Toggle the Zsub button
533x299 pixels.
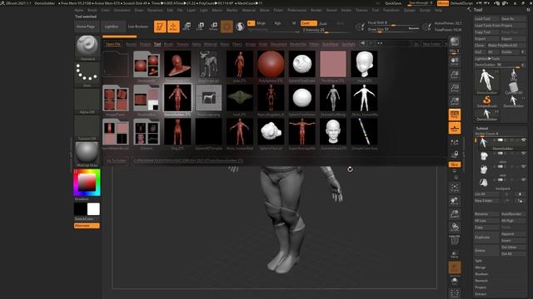[x=323, y=23]
